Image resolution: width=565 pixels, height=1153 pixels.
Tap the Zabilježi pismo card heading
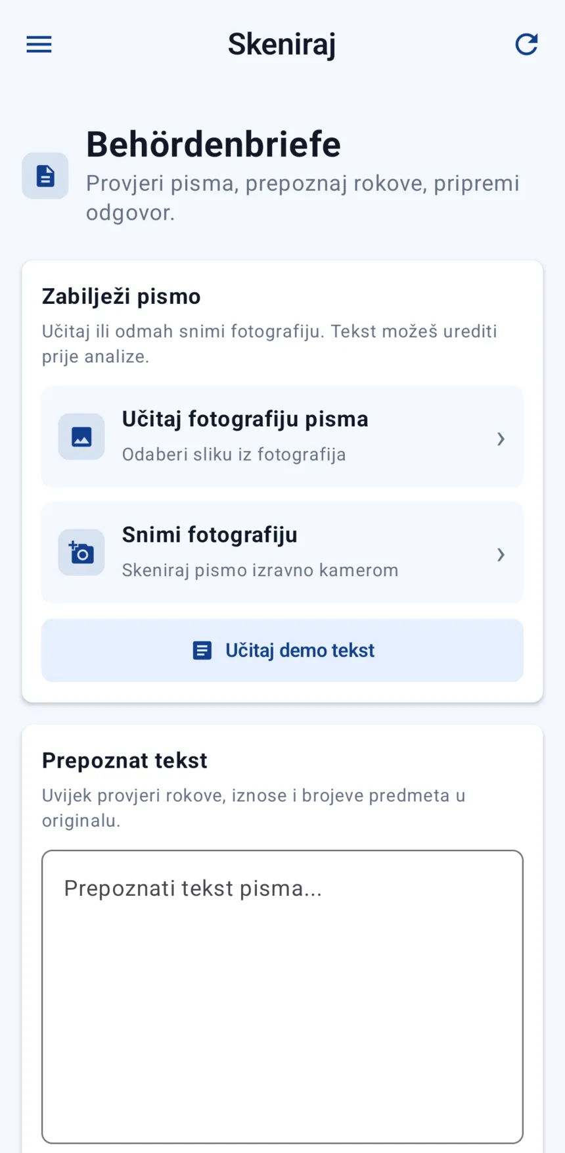click(122, 297)
